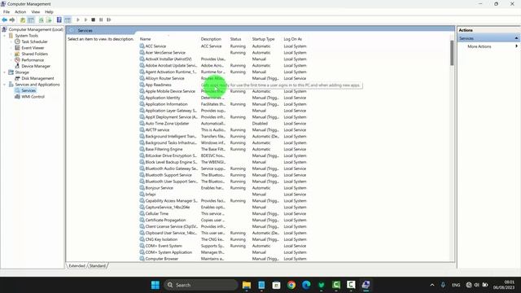The width and height of the screenshot is (521, 293).
Task: Click the Cellular Time service icon
Action: click(x=142, y=213)
